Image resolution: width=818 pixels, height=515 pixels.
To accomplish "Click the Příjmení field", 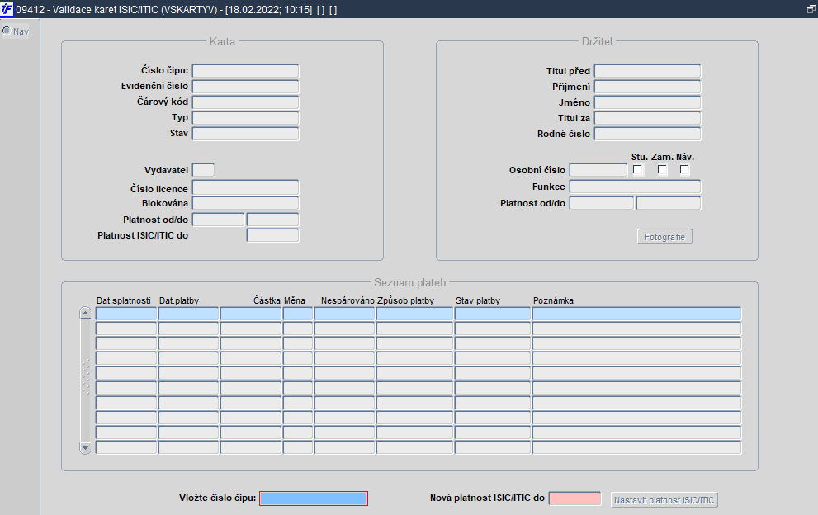I will click(647, 87).
